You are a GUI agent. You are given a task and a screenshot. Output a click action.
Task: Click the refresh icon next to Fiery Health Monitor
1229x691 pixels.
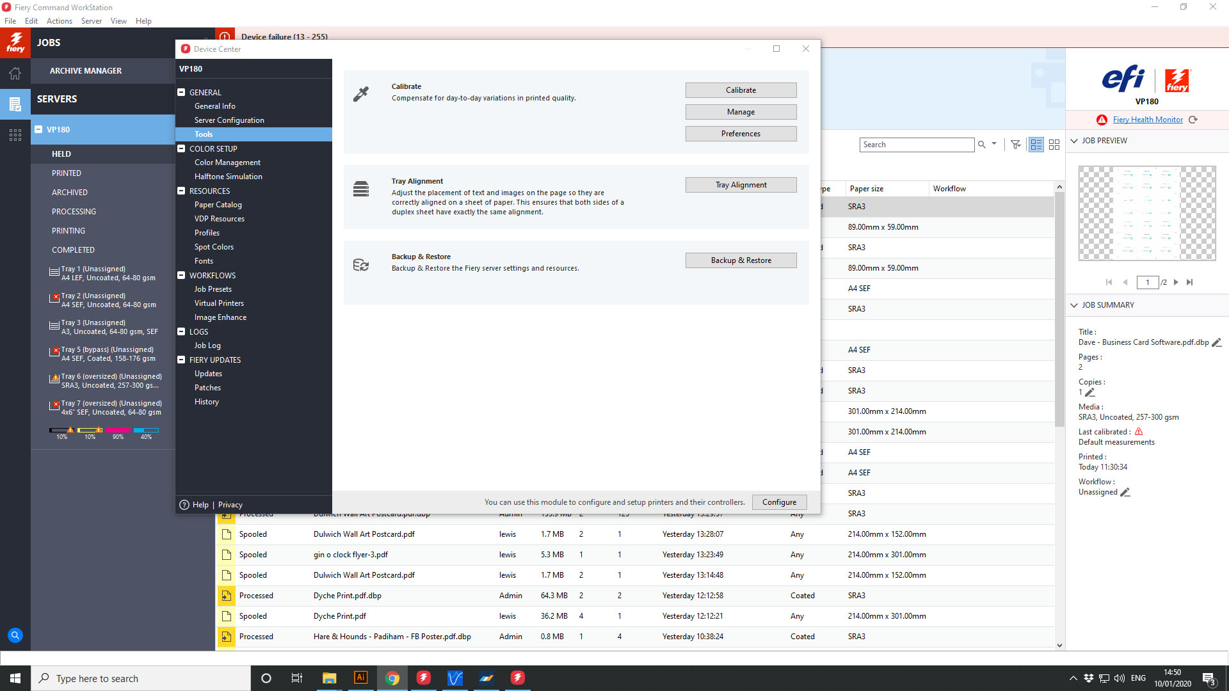(x=1193, y=120)
